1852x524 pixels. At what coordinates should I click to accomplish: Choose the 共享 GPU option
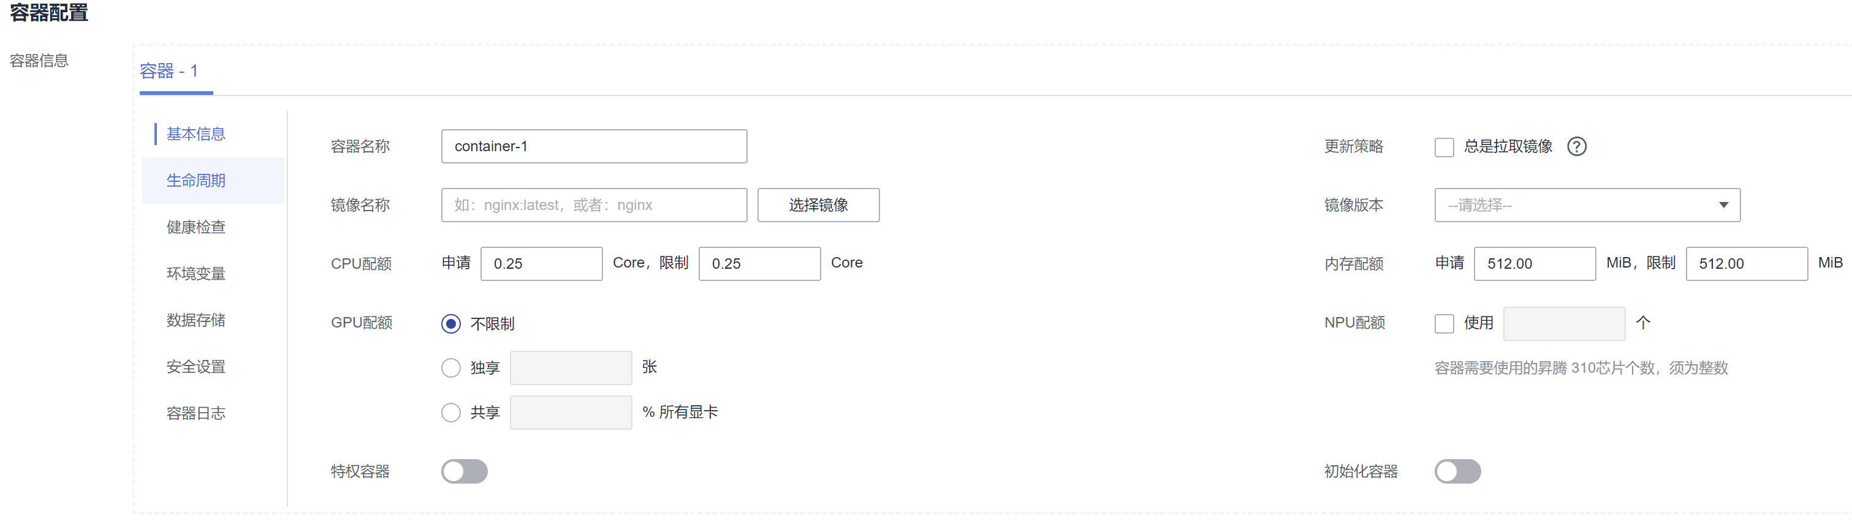pyautogui.click(x=451, y=413)
